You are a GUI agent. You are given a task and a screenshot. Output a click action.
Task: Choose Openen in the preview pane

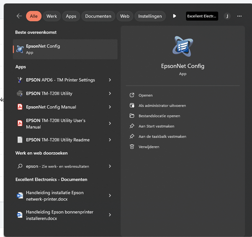(x=146, y=95)
